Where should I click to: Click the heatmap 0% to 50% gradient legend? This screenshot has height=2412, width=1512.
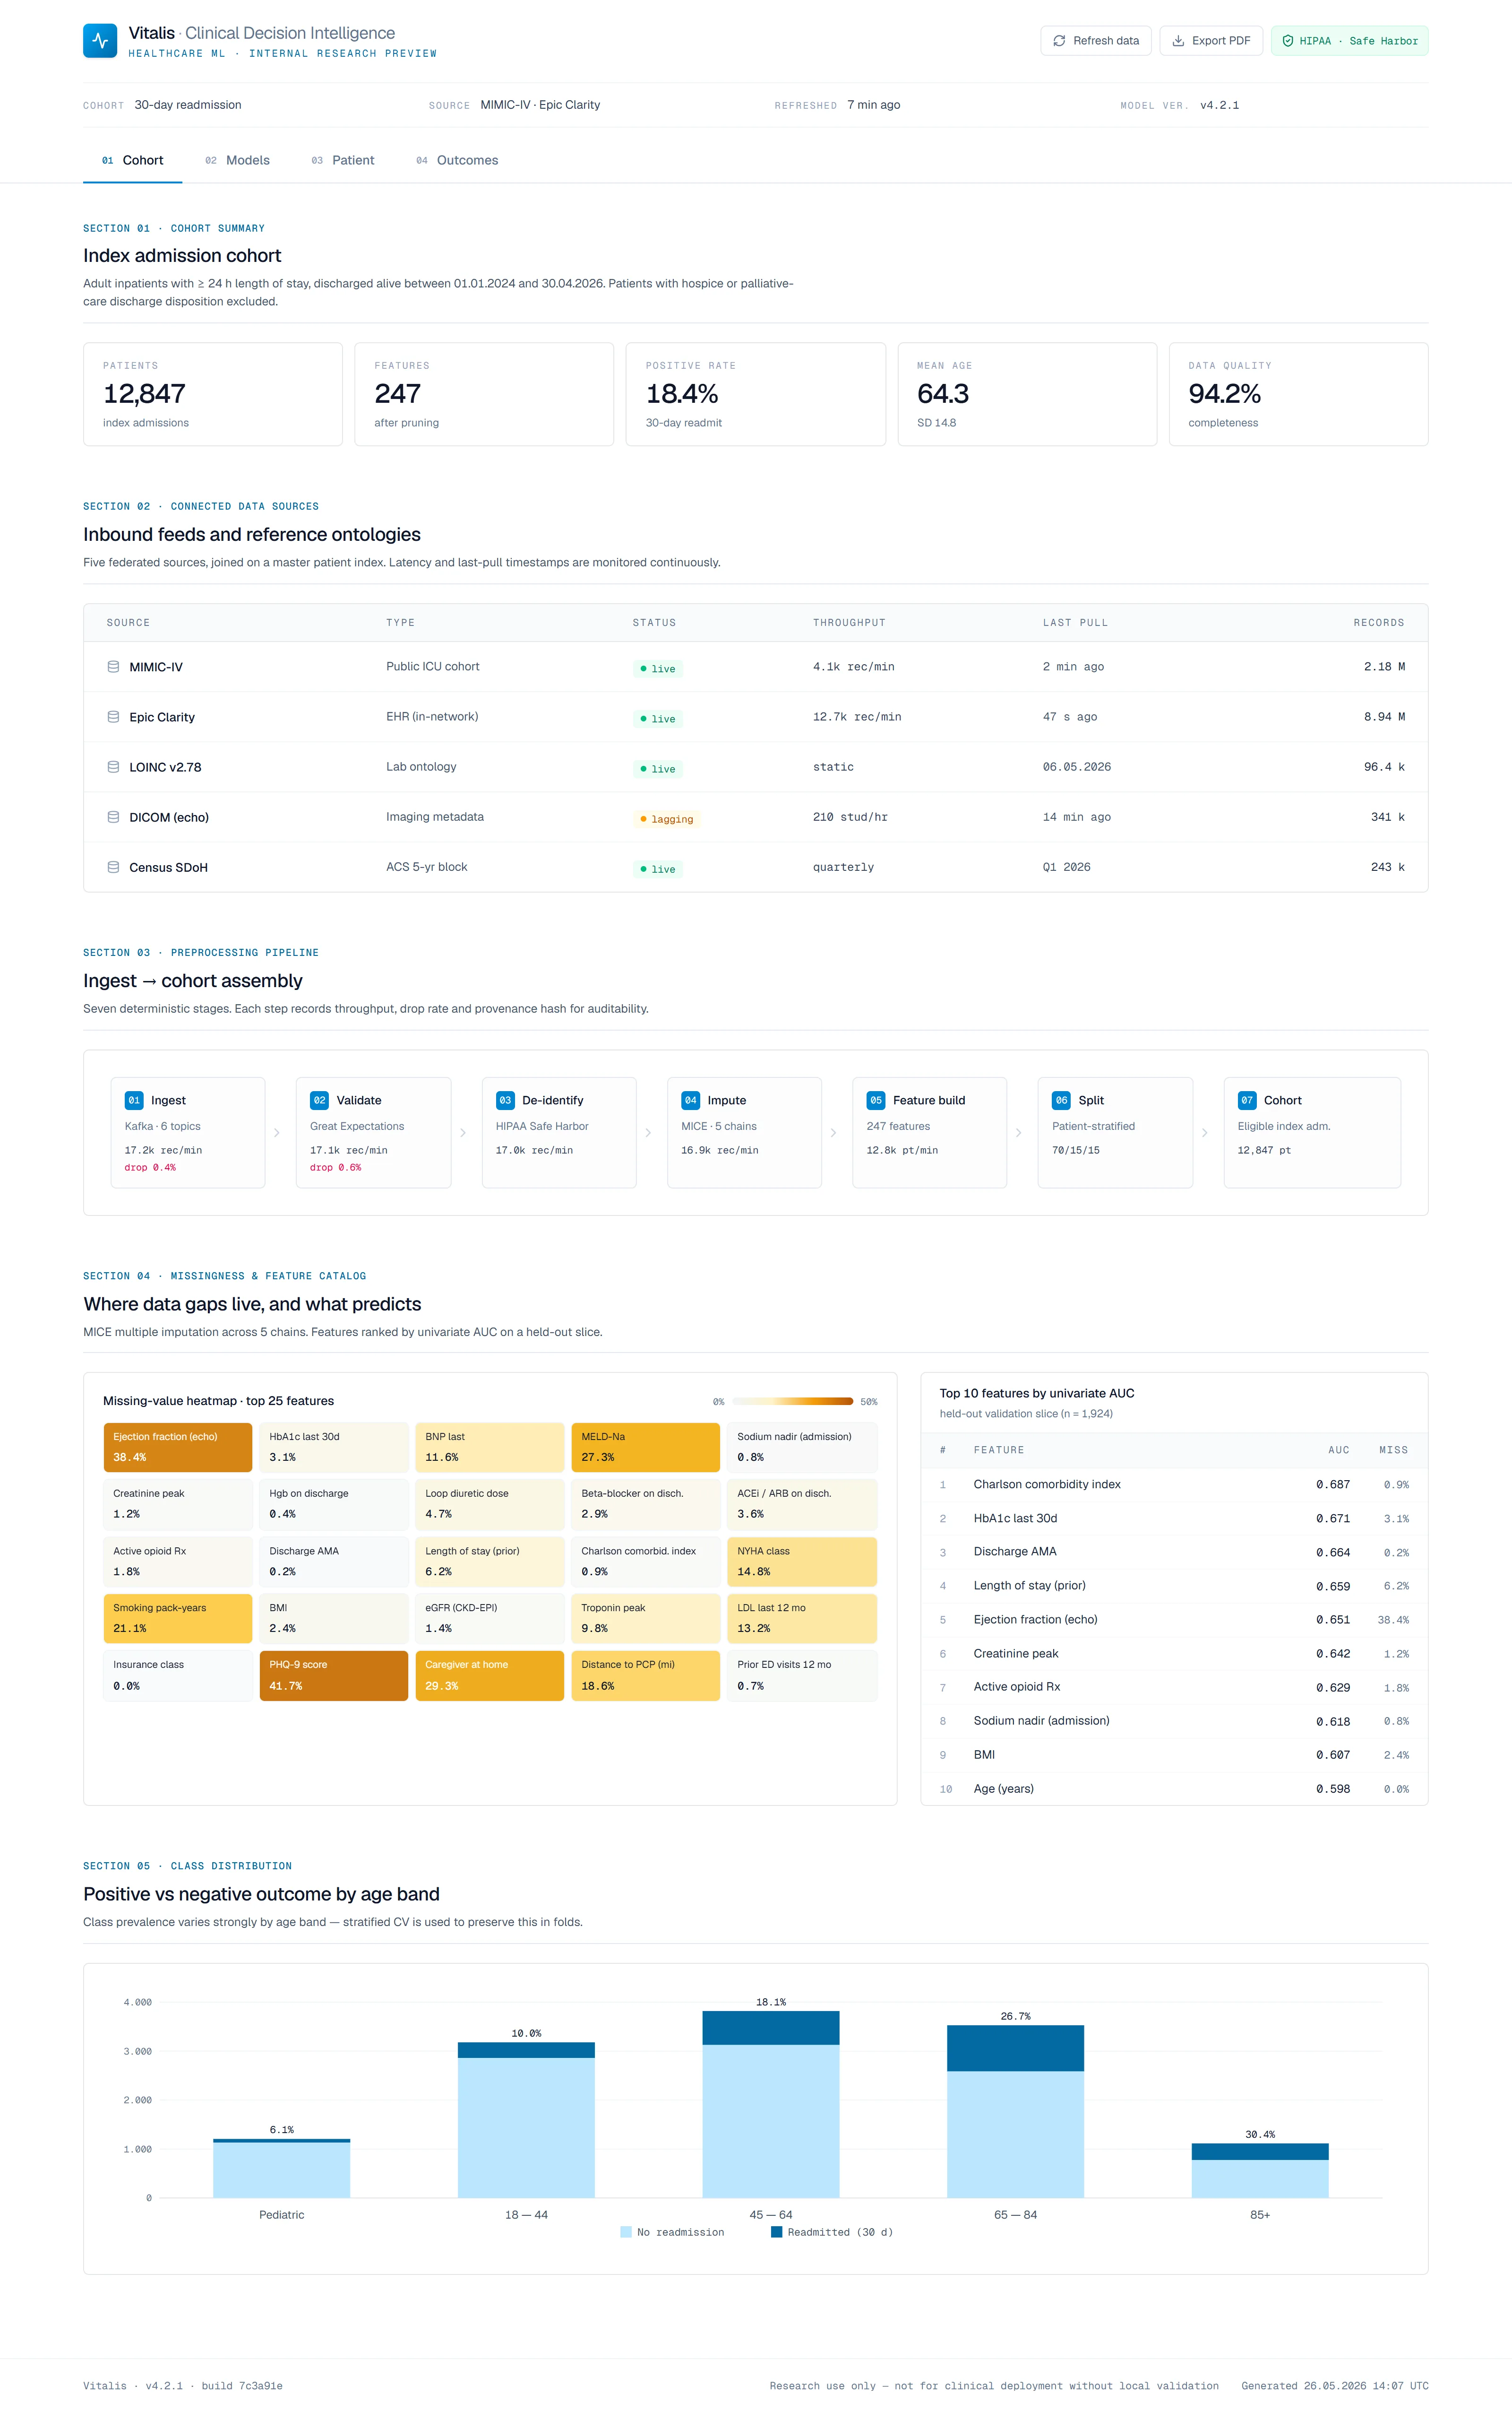792,1402
